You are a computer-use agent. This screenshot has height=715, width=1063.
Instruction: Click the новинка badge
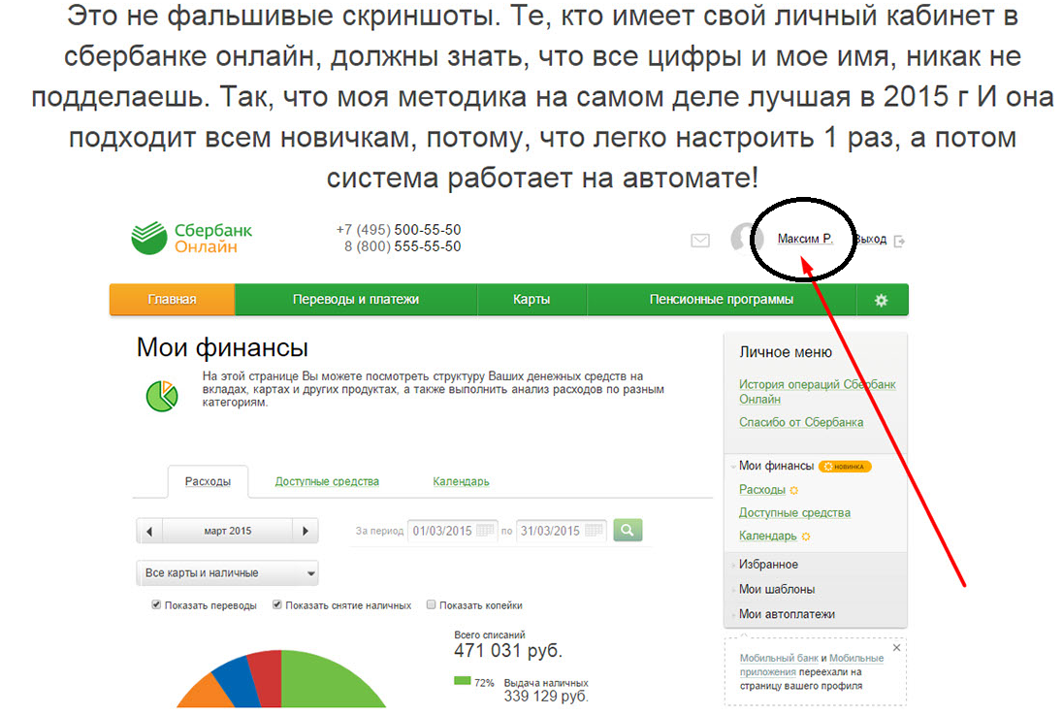pyautogui.click(x=844, y=466)
